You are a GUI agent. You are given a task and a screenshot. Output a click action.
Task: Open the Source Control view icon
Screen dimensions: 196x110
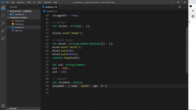click(3, 23)
